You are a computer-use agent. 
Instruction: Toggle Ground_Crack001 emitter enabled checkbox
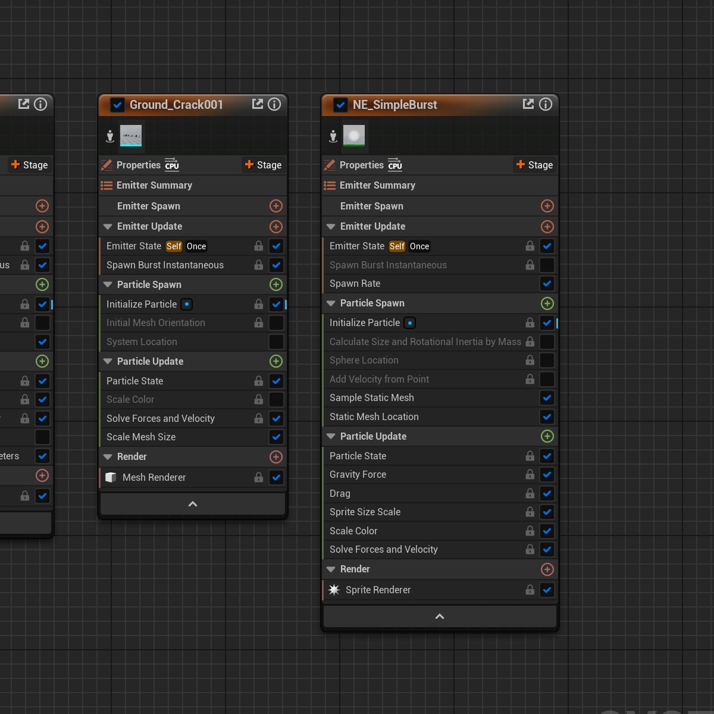pyautogui.click(x=117, y=105)
